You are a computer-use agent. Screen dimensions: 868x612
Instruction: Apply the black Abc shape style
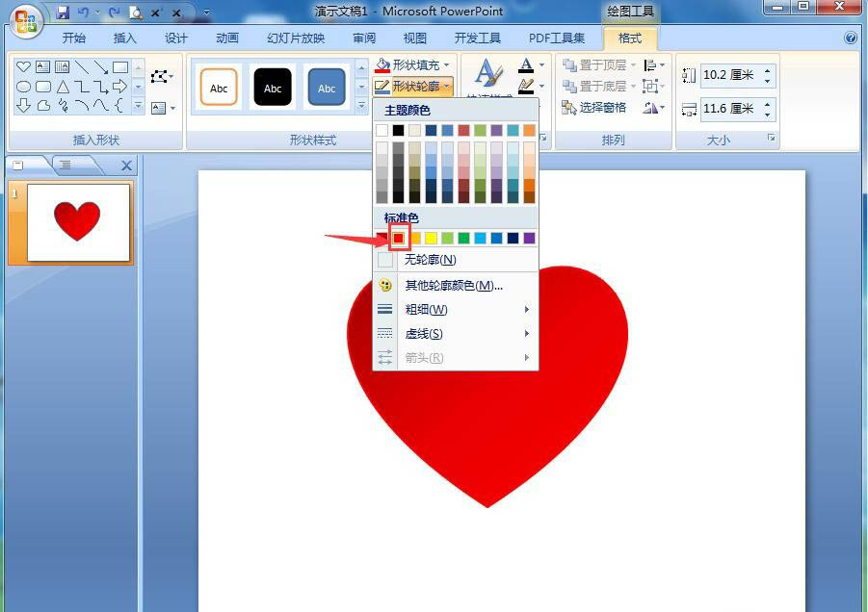(273, 88)
